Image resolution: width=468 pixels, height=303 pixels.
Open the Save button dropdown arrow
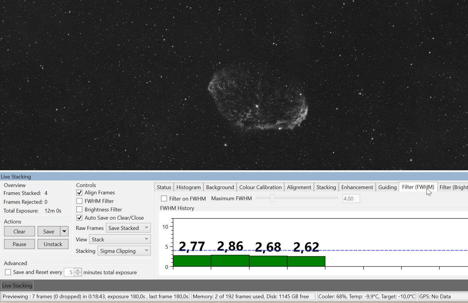64,231
